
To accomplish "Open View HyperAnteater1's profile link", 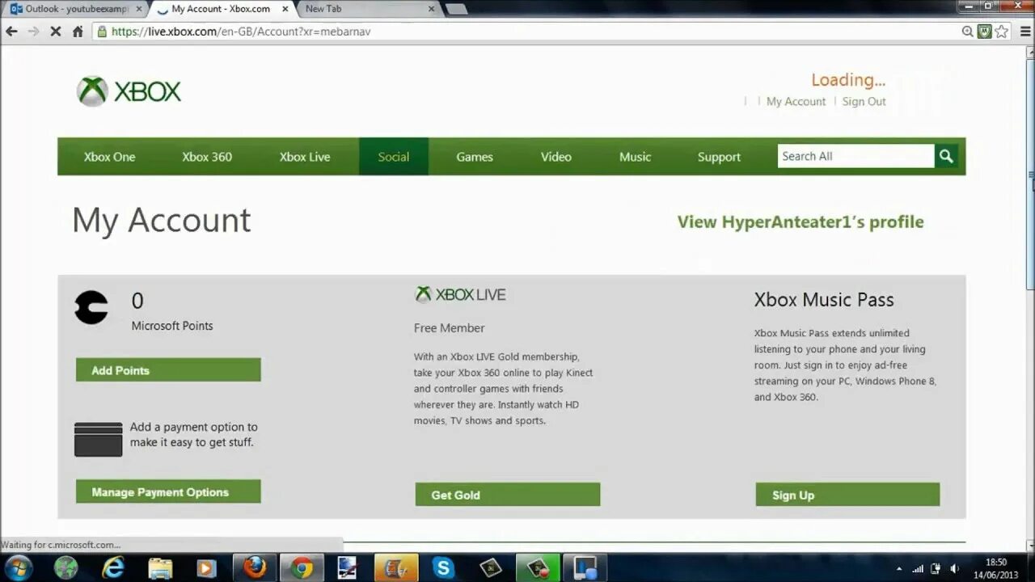I will pos(801,222).
